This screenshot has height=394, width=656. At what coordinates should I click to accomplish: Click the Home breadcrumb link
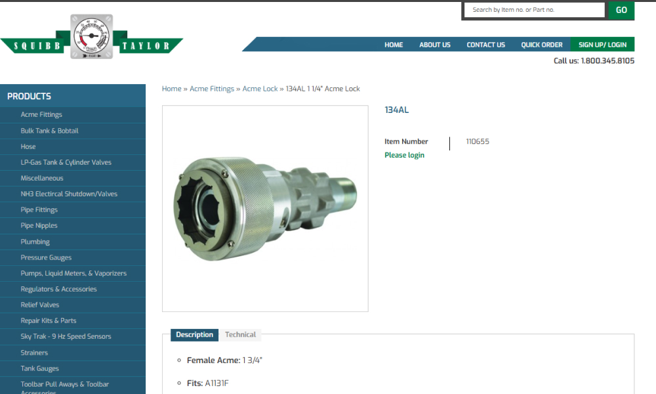[172, 89]
